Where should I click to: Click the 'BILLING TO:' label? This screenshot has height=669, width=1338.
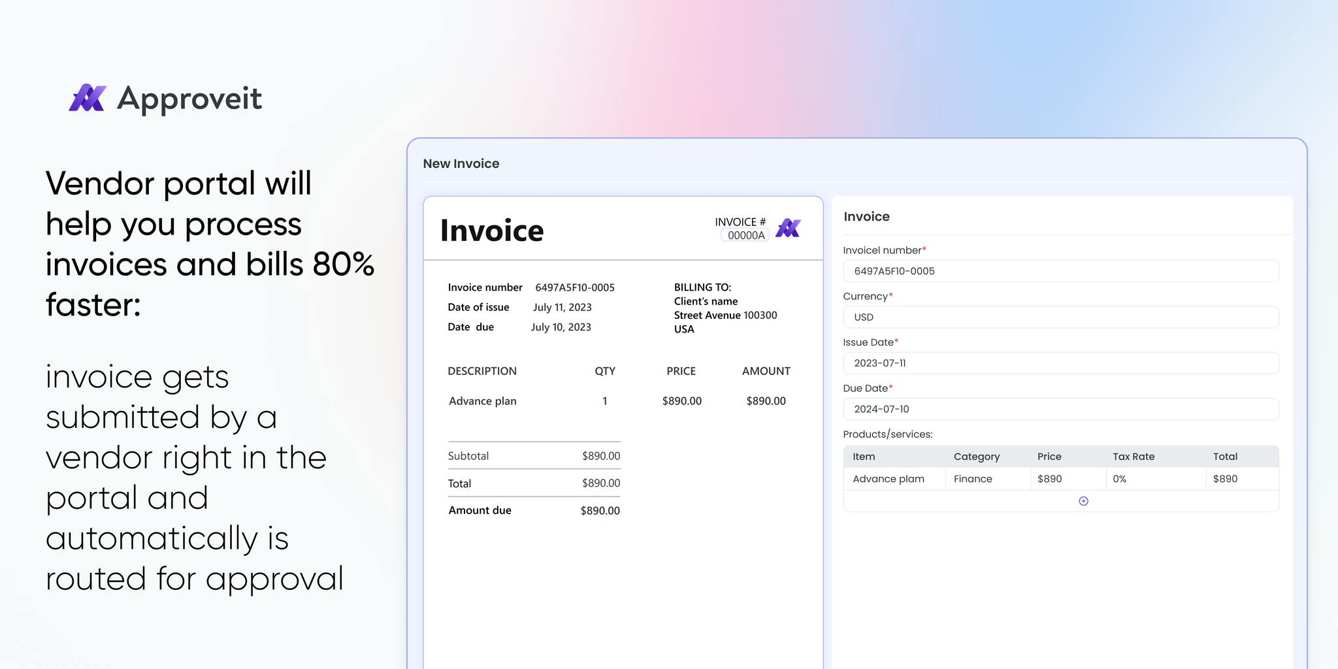pos(702,287)
